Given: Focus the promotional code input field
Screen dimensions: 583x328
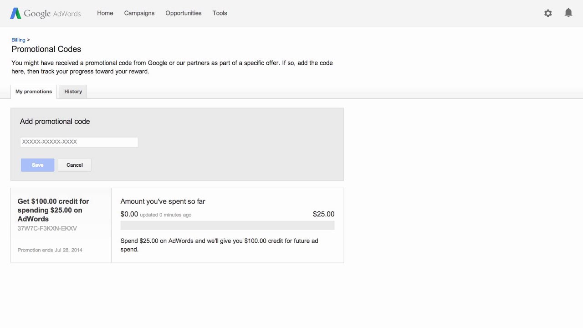Looking at the screenshot, I should (x=79, y=142).
